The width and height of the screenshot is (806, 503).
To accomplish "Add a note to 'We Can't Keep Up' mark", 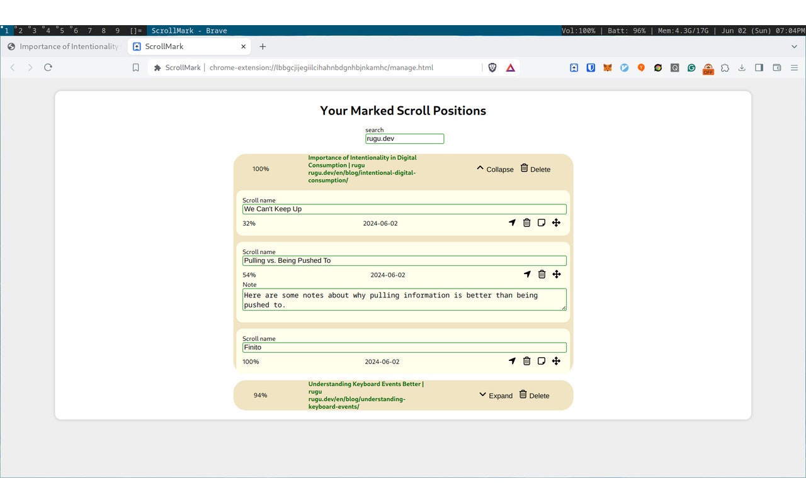I will coord(542,223).
